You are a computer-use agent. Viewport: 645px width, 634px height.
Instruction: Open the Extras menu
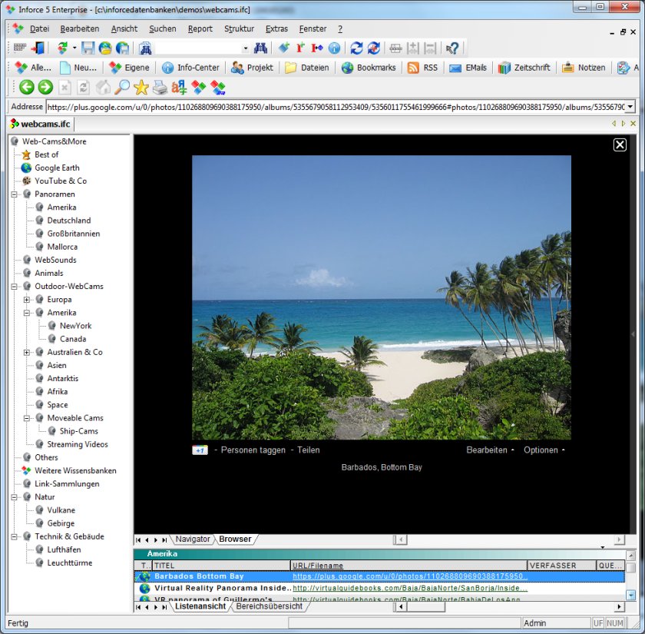[x=276, y=29]
